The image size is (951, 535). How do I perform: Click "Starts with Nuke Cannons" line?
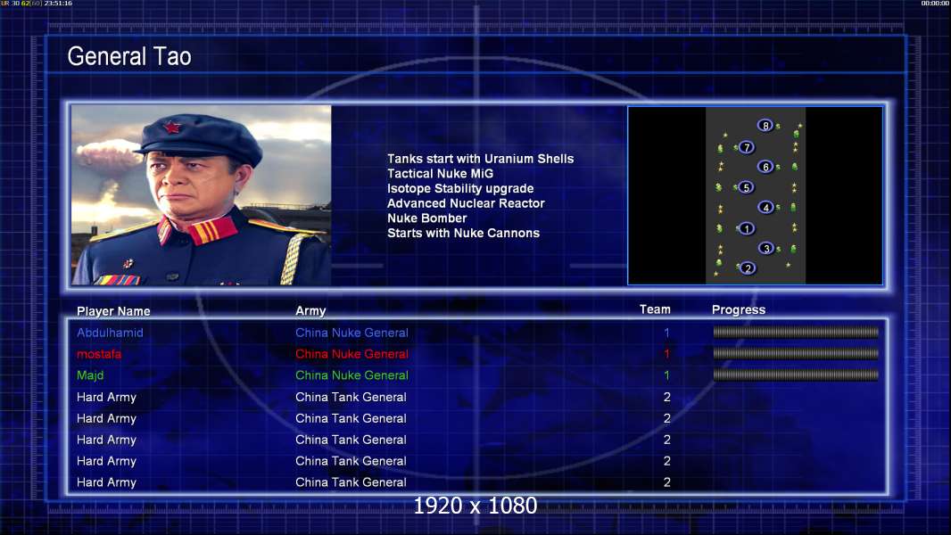(463, 234)
